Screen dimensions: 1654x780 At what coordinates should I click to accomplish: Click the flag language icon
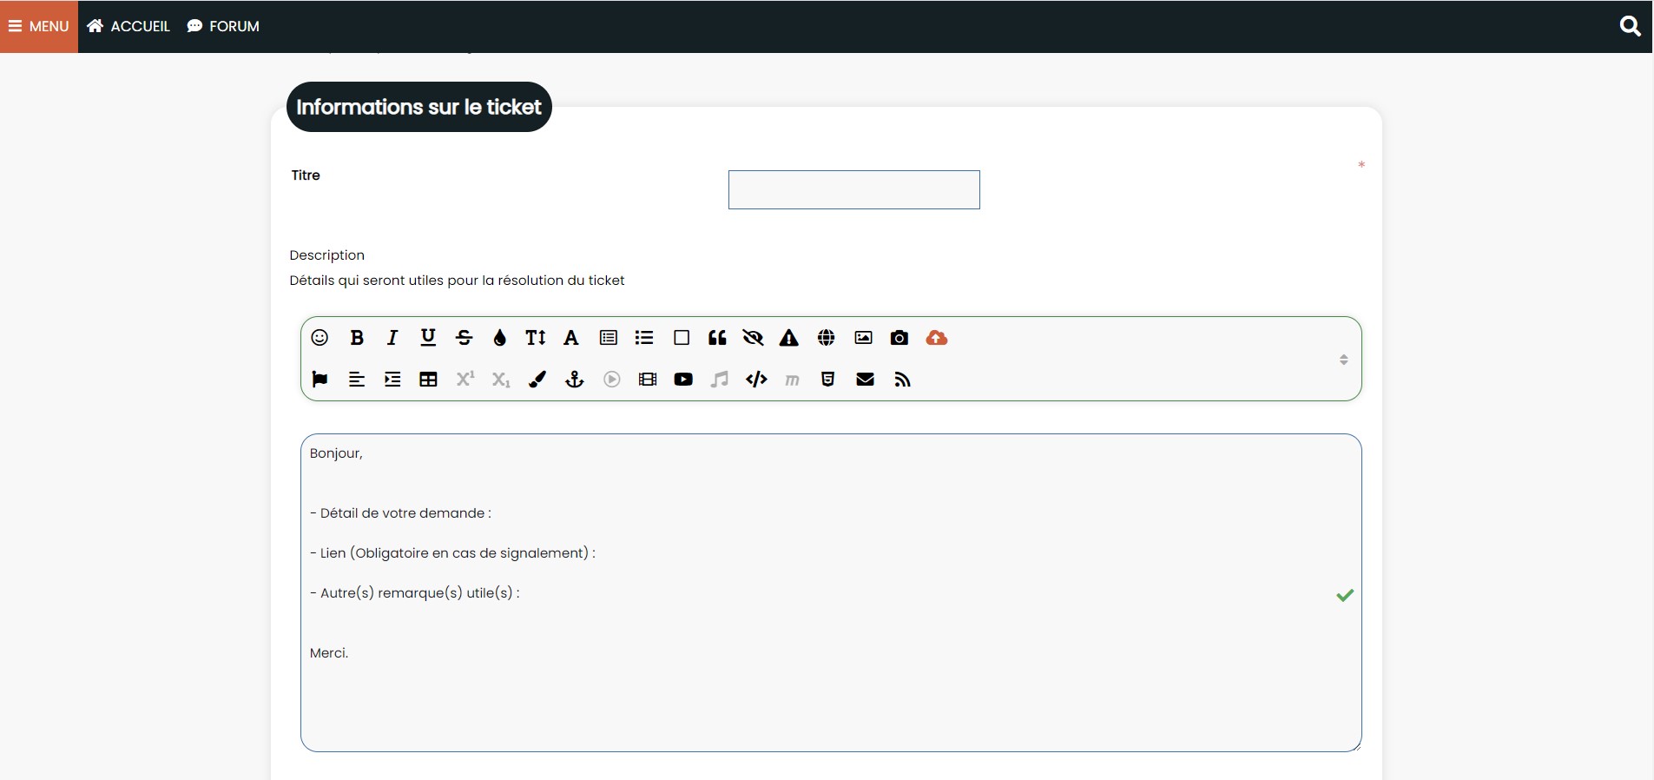(320, 380)
